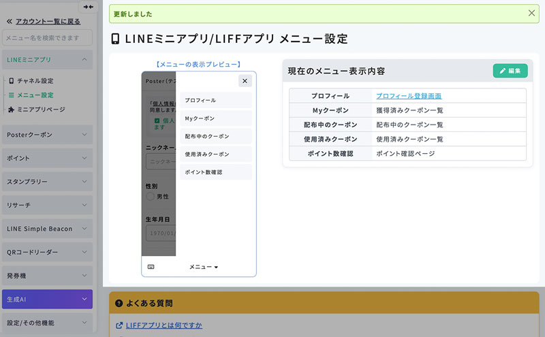Image resolution: width=545 pixels, height=337 pixels.
Task: Click the phone icon beside チャネル設定
Action: point(11,81)
